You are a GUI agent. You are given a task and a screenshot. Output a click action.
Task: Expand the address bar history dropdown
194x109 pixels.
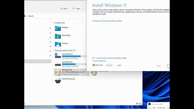point(82,16)
